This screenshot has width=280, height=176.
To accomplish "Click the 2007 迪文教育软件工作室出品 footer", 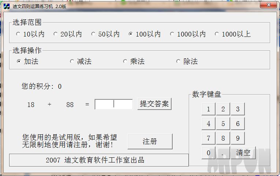I will click(x=99, y=160).
